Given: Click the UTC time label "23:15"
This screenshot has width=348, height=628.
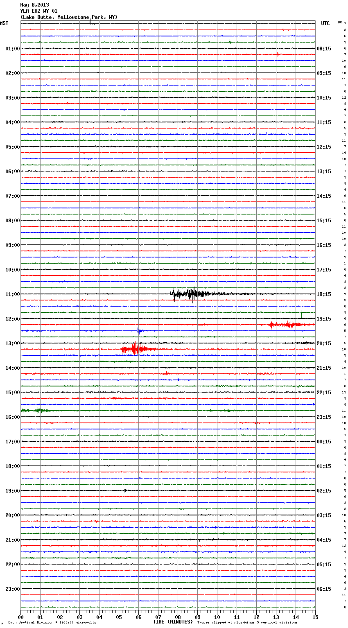Looking at the screenshot, I should tap(324, 417).
